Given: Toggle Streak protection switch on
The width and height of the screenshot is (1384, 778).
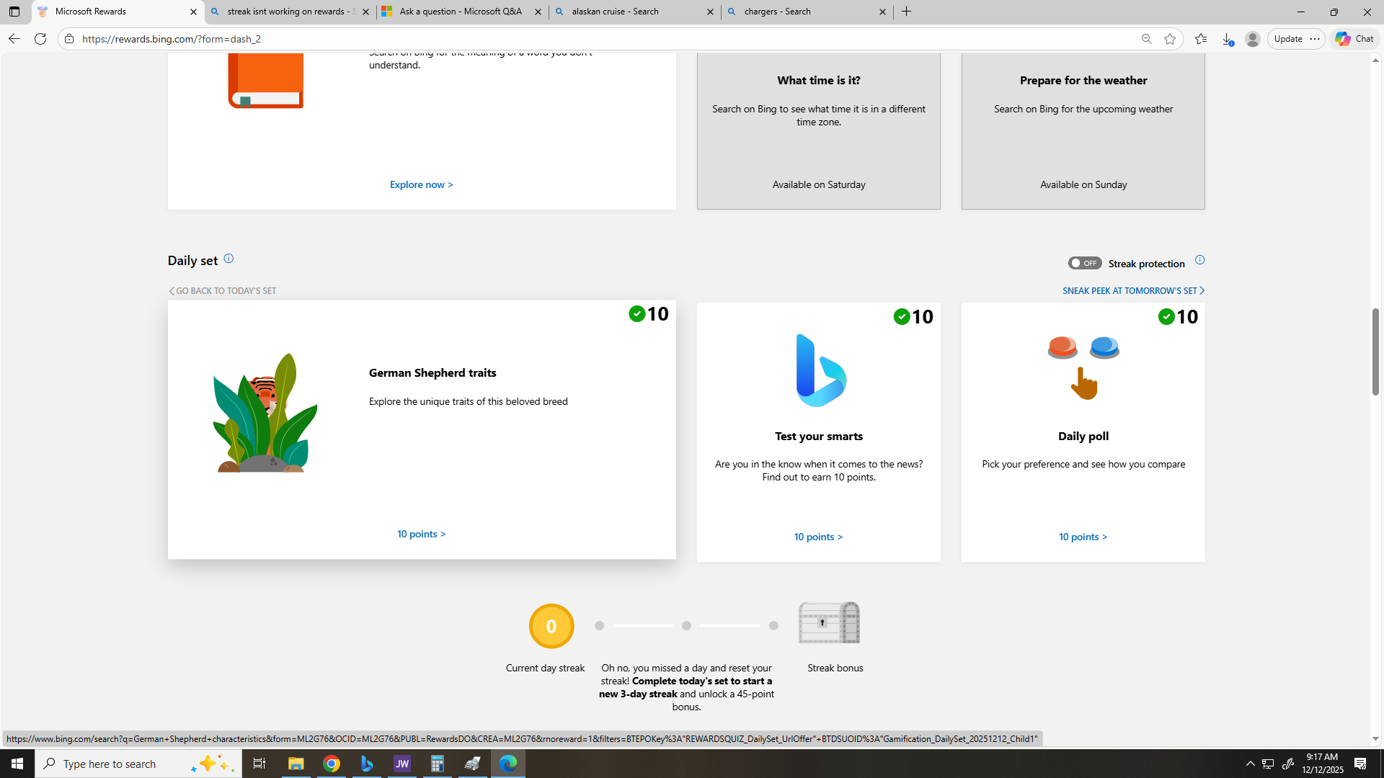Looking at the screenshot, I should [x=1084, y=263].
